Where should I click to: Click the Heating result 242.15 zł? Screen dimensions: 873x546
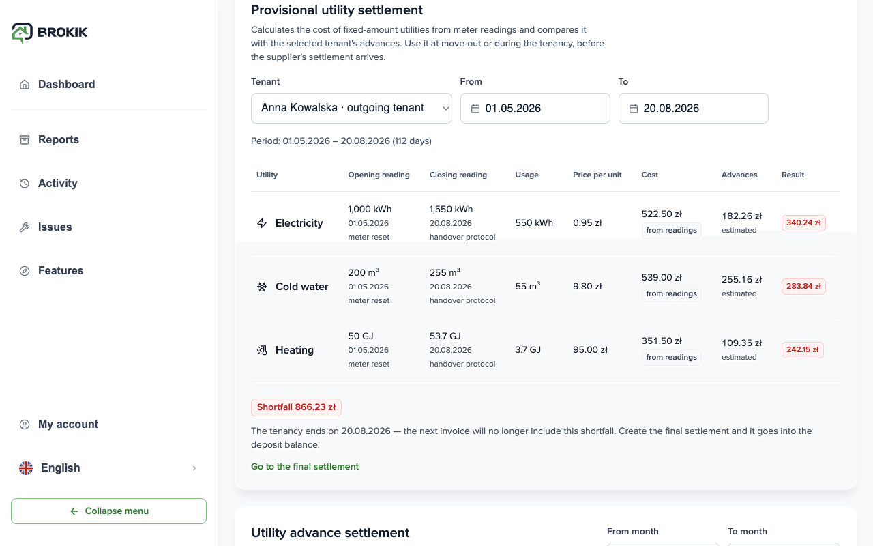coord(803,350)
